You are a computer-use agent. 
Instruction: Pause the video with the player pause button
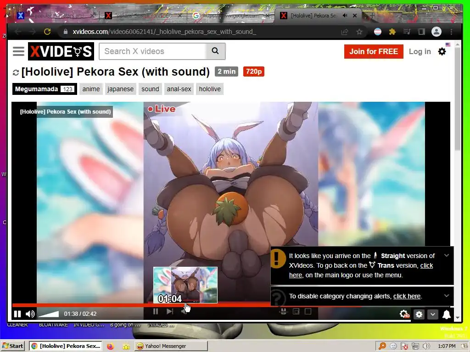click(17, 314)
